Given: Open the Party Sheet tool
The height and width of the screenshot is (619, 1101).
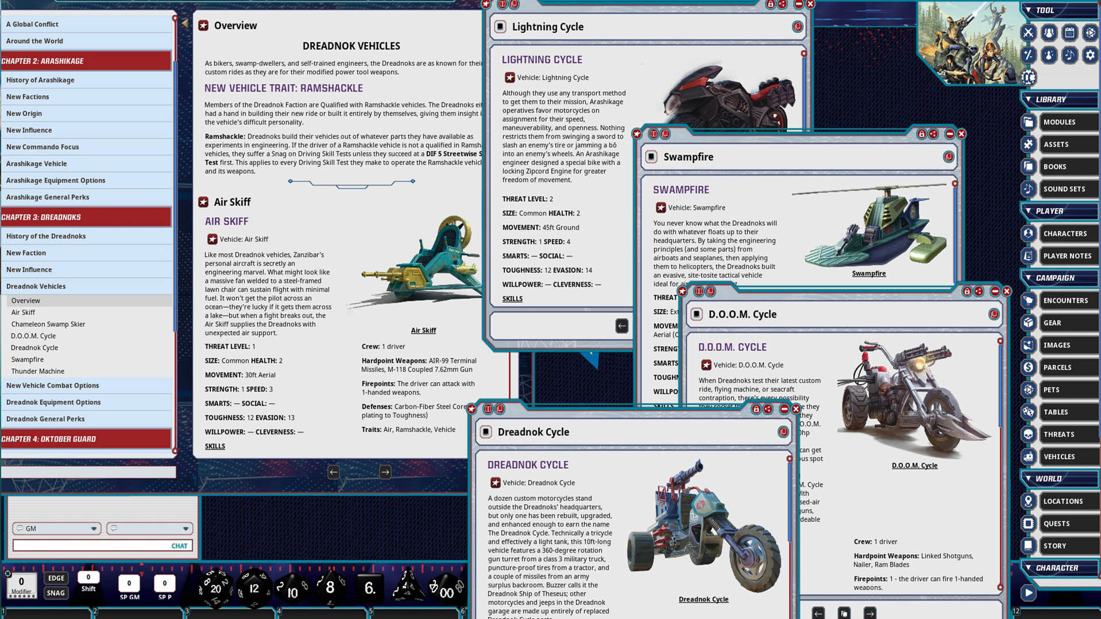Looking at the screenshot, I should point(1048,33).
